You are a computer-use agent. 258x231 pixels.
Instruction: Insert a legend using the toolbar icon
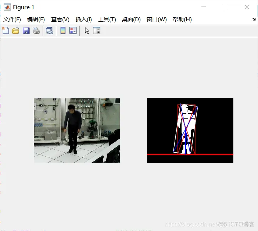pyautogui.click(x=73, y=31)
